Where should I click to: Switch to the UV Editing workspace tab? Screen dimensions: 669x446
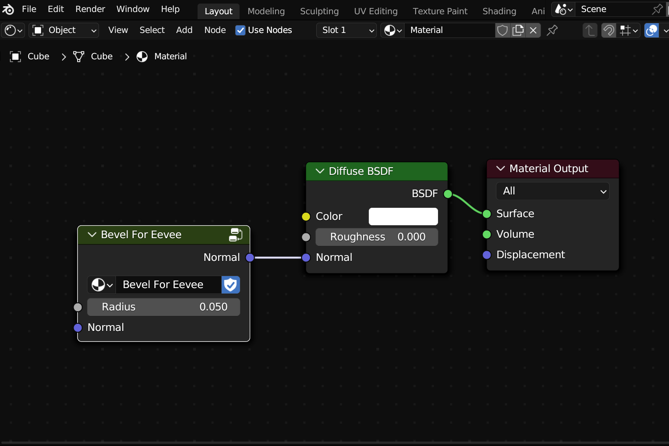pos(376,11)
